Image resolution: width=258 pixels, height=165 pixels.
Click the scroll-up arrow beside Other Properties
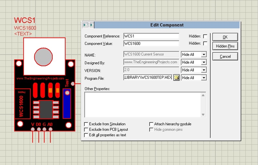(x=203, y=95)
